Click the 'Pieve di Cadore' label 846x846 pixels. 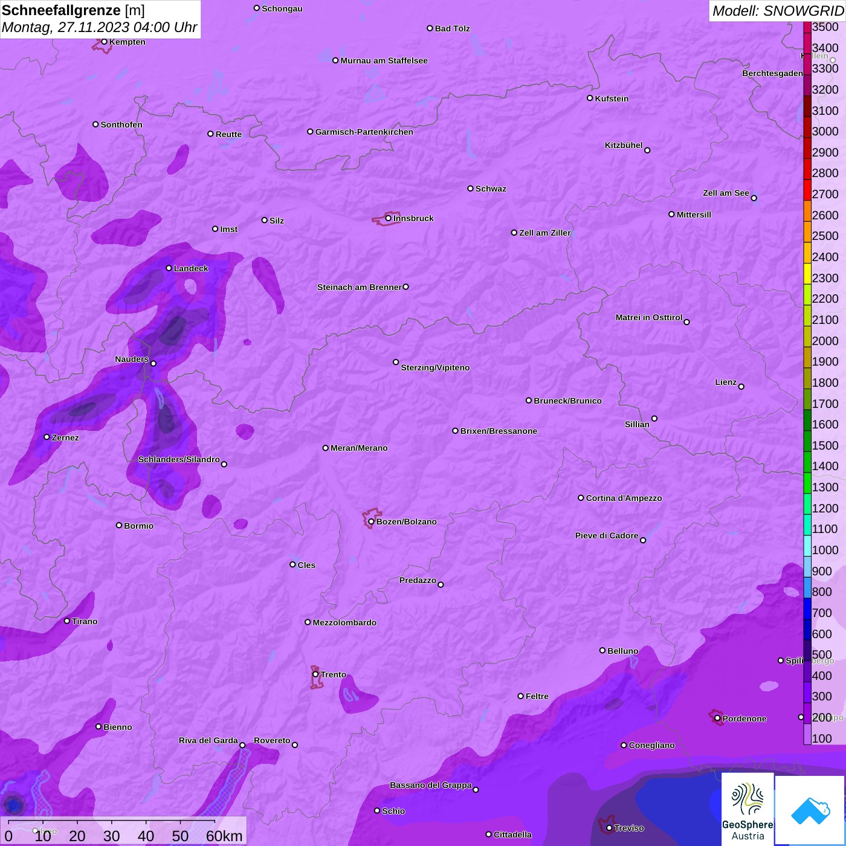tap(607, 535)
